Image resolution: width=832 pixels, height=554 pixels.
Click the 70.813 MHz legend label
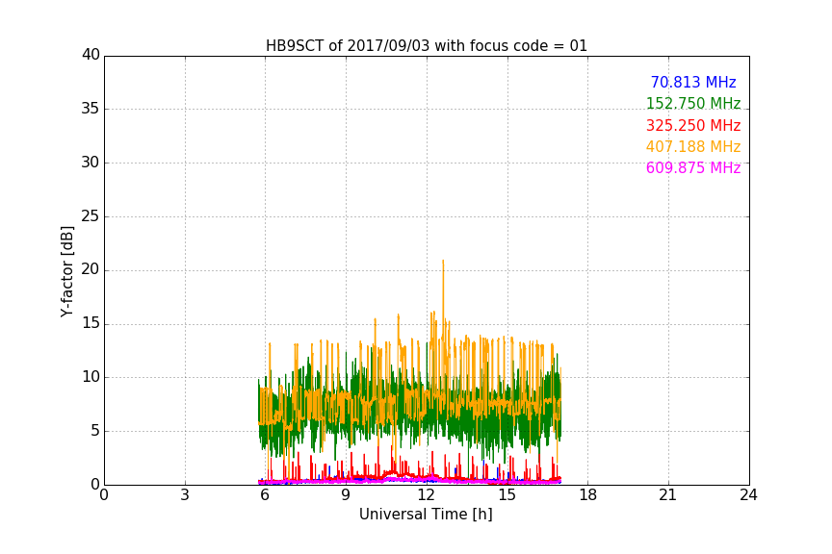pos(693,82)
